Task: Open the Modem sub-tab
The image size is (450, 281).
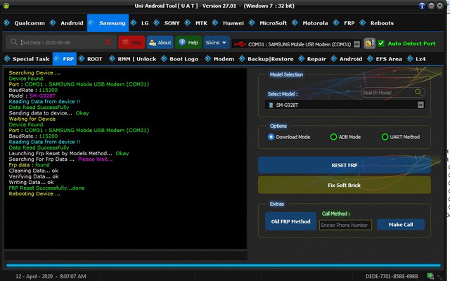Action: click(220, 59)
